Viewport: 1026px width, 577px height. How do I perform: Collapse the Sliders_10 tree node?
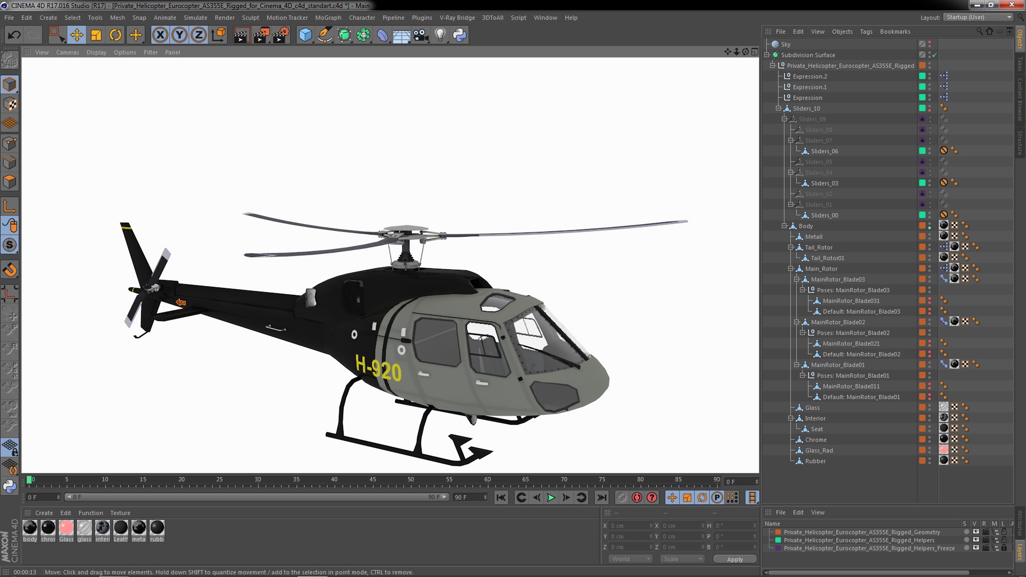coord(779,108)
